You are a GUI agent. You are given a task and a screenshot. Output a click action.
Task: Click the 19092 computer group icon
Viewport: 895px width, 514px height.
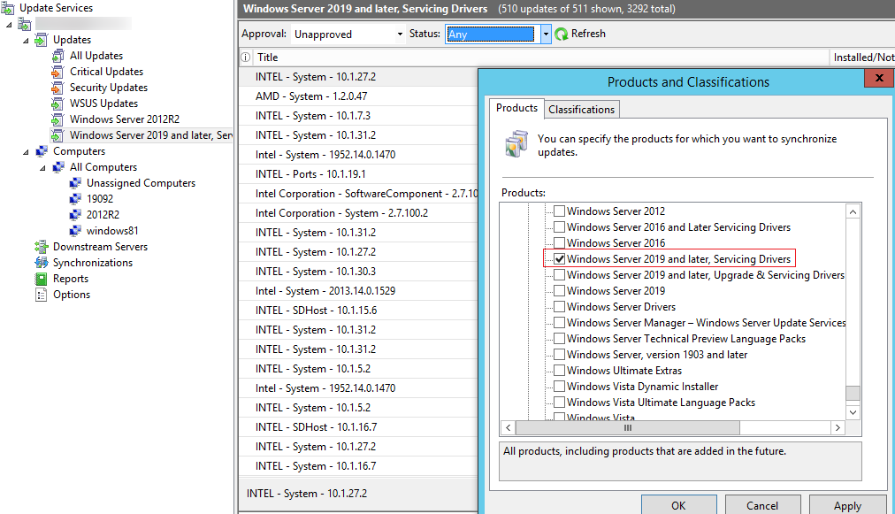point(75,199)
